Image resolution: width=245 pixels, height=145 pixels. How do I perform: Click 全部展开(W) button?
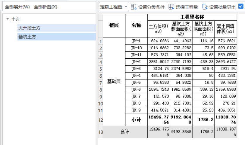pyautogui.click(x=17, y=7)
